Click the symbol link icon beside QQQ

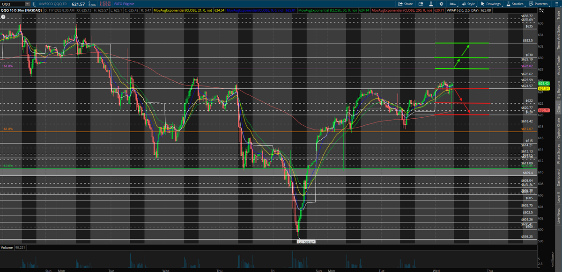[34, 3]
